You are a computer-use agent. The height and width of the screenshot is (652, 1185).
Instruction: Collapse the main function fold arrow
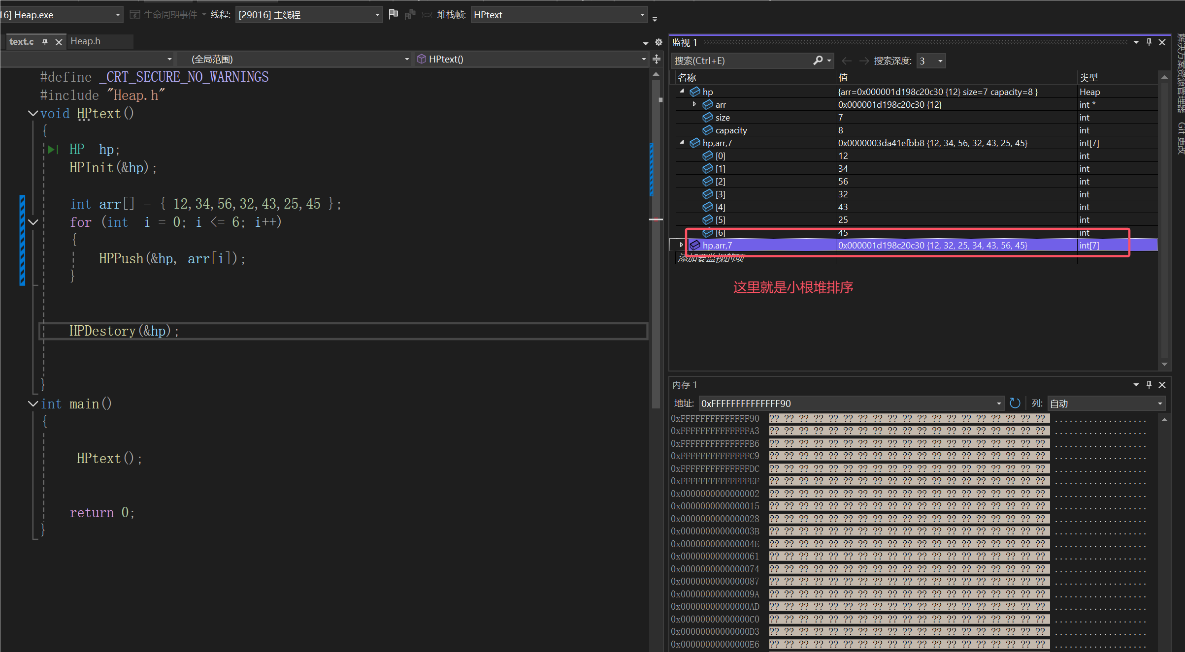33,404
